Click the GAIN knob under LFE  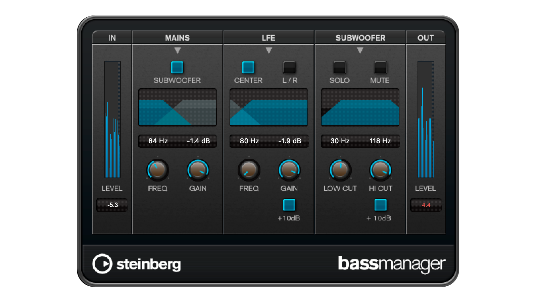pyautogui.click(x=289, y=170)
